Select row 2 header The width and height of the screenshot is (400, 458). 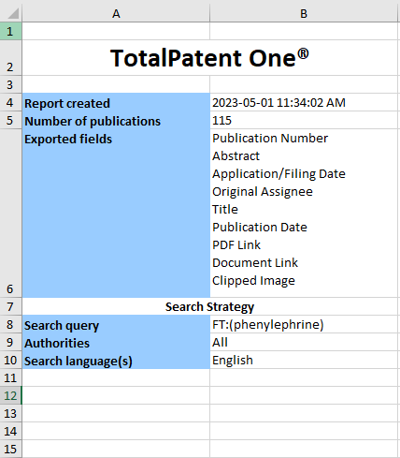pyautogui.click(x=10, y=58)
